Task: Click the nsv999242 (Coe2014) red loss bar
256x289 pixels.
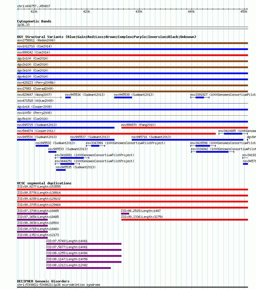Action: tap(132, 55)
